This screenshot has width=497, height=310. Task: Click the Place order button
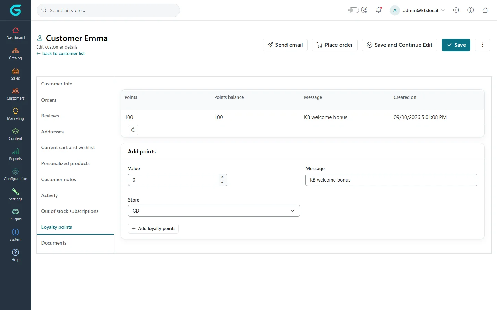pyautogui.click(x=335, y=45)
